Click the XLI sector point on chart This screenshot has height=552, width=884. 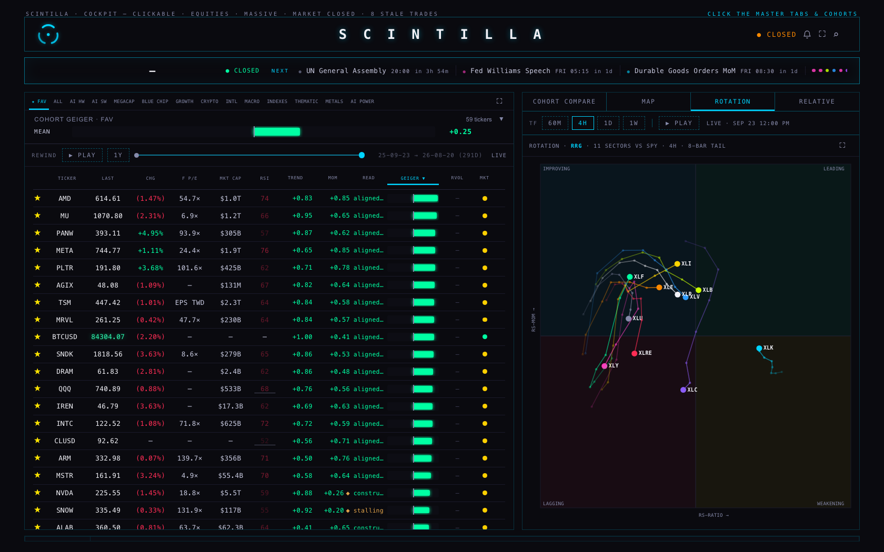pyautogui.click(x=677, y=264)
